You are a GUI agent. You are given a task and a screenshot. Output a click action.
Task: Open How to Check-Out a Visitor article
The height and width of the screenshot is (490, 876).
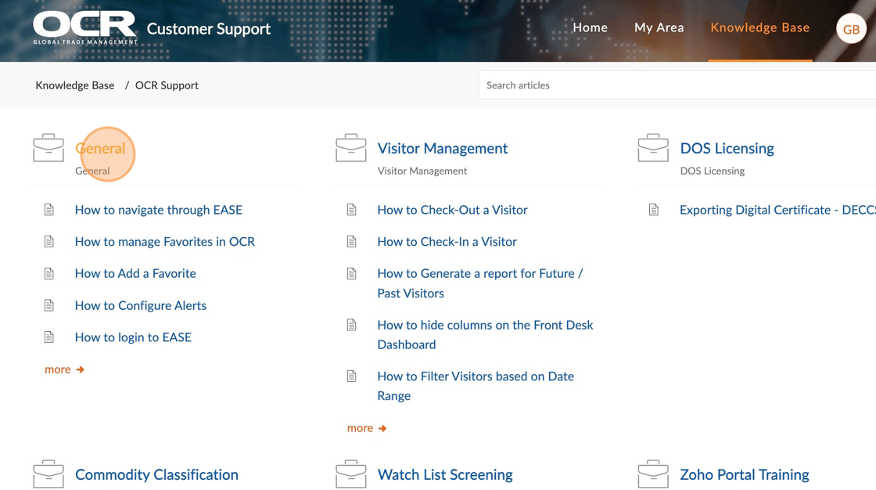coord(452,210)
